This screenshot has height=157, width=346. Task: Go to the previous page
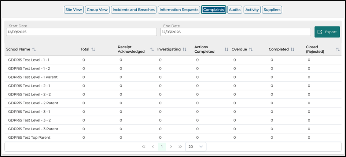pyautogui.click(x=153, y=146)
